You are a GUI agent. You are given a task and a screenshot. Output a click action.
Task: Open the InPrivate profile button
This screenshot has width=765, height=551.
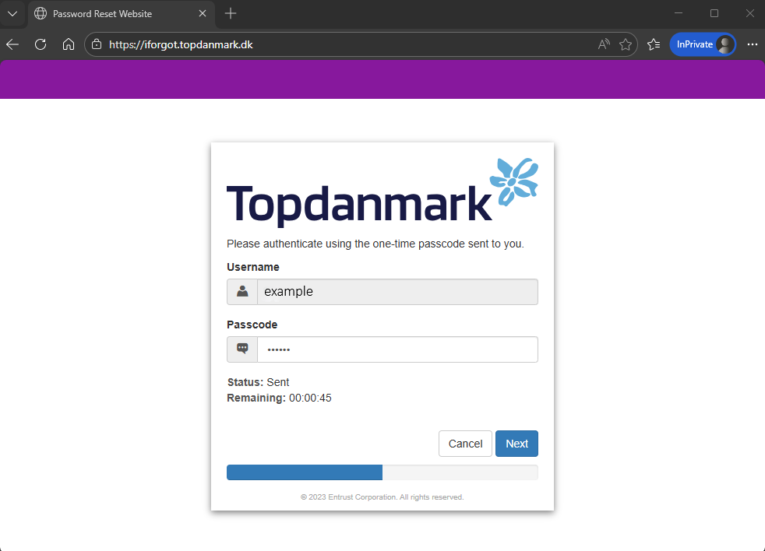pyautogui.click(x=703, y=44)
